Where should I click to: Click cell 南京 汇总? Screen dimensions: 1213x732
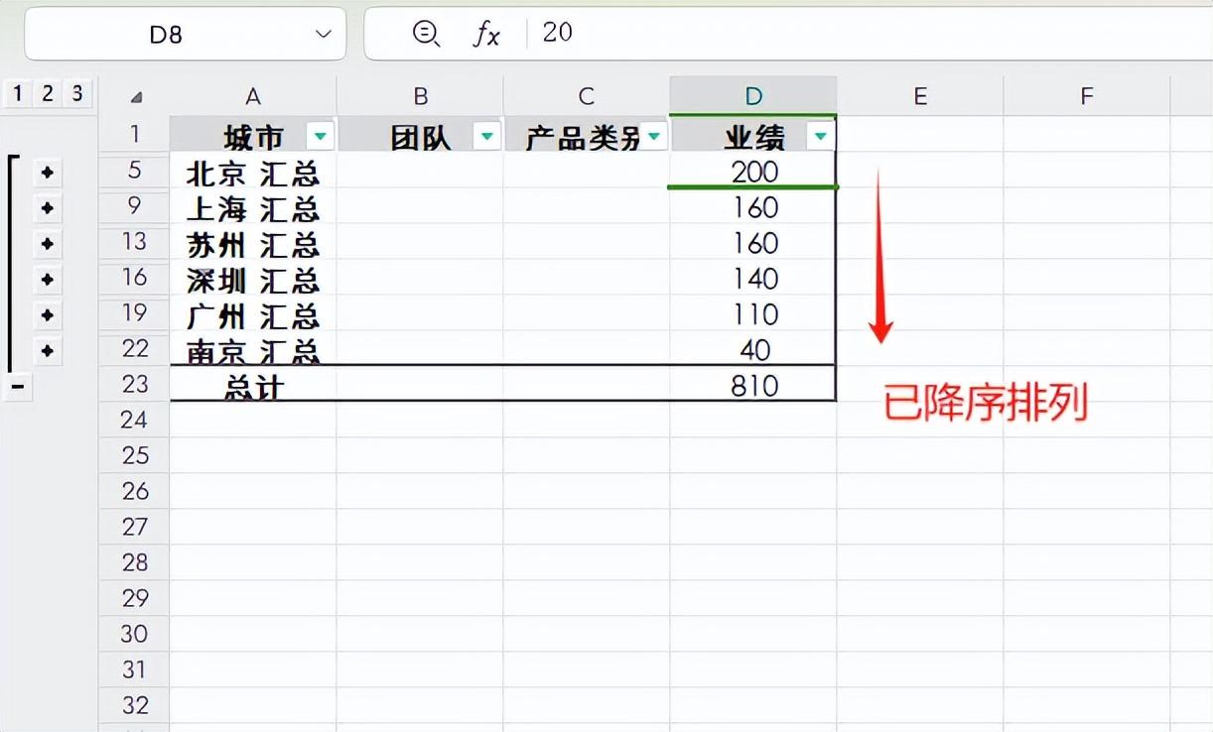pyautogui.click(x=253, y=349)
